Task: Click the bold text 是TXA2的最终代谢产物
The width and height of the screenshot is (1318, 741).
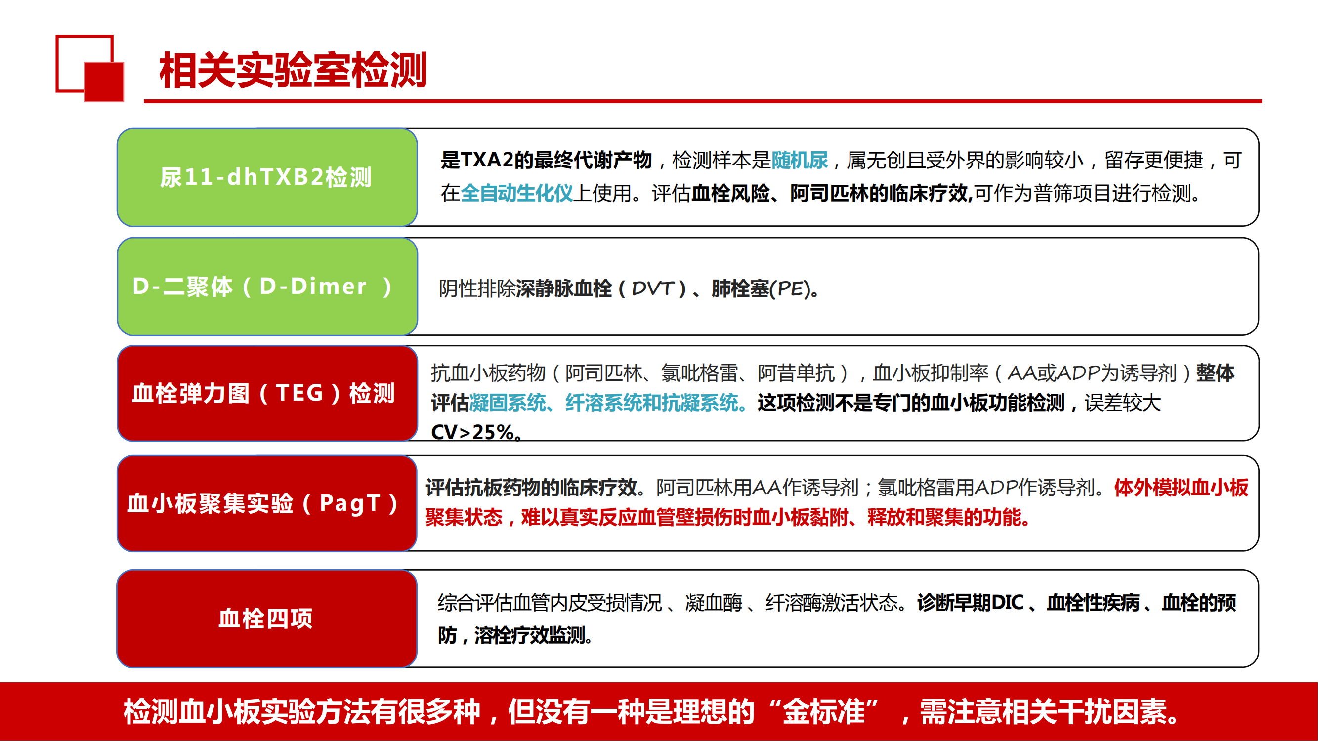Action: (x=546, y=161)
